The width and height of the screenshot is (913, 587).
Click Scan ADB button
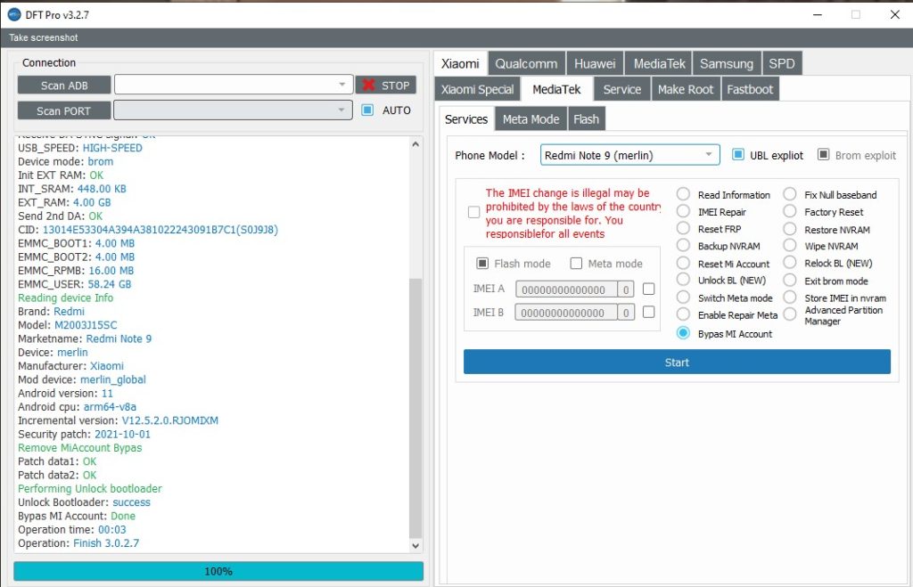coord(64,85)
